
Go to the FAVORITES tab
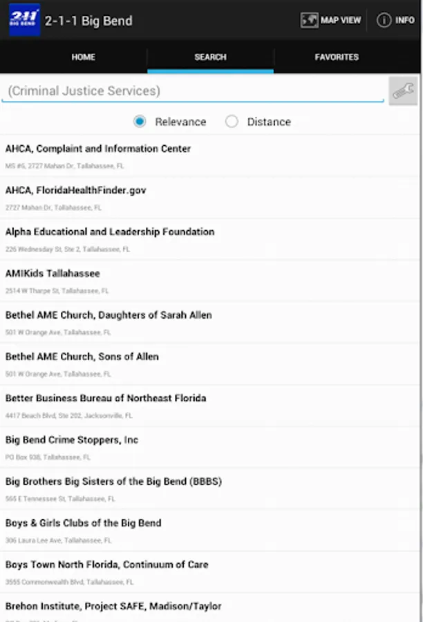pyautogui.click(x=337, y=57)
